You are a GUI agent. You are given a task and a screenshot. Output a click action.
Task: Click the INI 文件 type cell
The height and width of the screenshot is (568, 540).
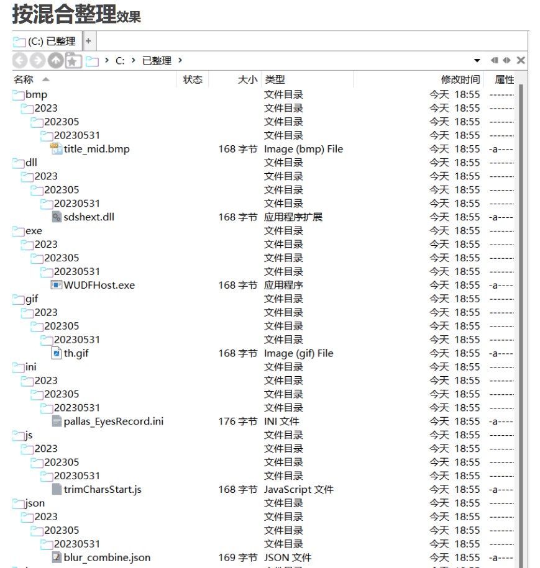(x=281, y=421)
